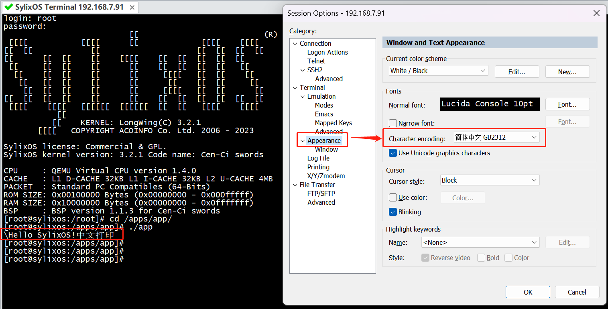Open the Window category under Appearance
The height and width of the screenshot is (309, 608).
pos(326,149)
